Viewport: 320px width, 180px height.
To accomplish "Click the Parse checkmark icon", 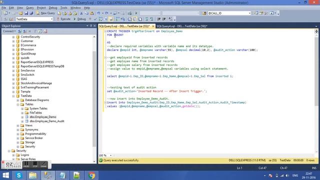I will pos(95,19).
